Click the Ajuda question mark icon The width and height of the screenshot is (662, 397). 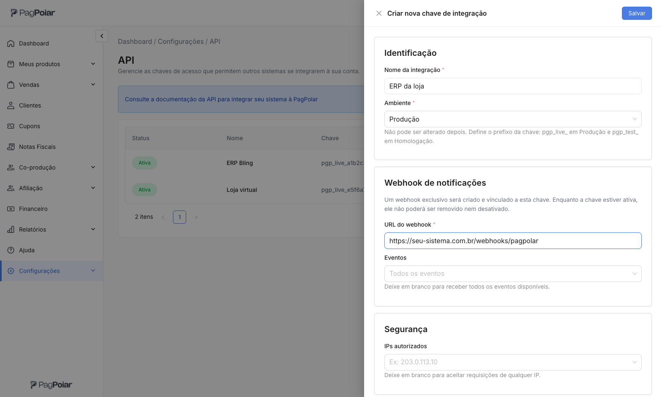[11, 250]
